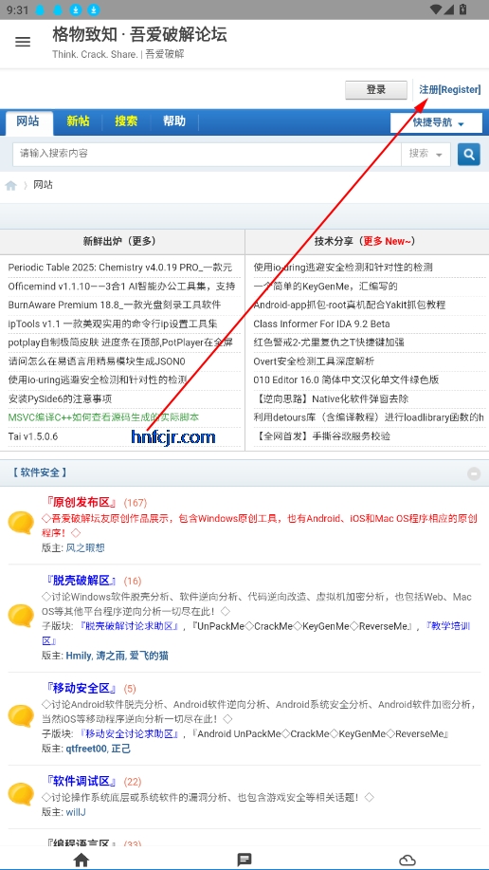Tap the cloud icon in bottom bar
This screenshot has width=489, height=870.
(x=407, y=860)
